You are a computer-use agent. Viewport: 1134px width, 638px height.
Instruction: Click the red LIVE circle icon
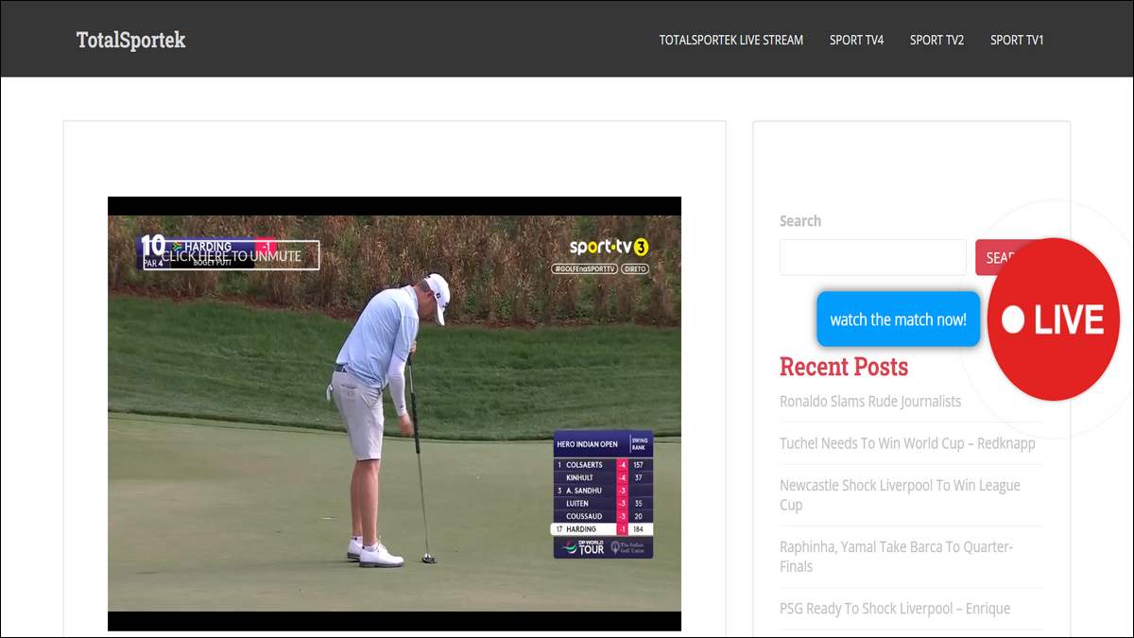click(x=1053, y=319)
